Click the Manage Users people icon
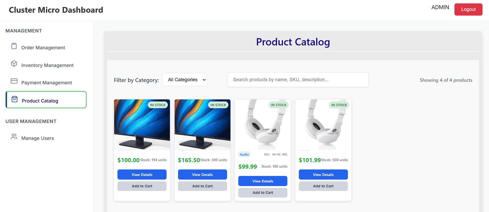This screenshot has height=212, width=489. click(x=14, y=137)
